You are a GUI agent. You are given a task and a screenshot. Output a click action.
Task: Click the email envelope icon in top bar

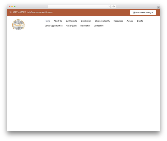25,12
